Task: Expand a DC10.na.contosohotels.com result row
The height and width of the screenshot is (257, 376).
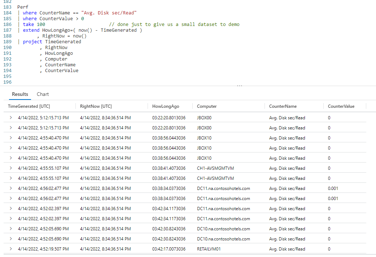Action: tap(10, 229)
